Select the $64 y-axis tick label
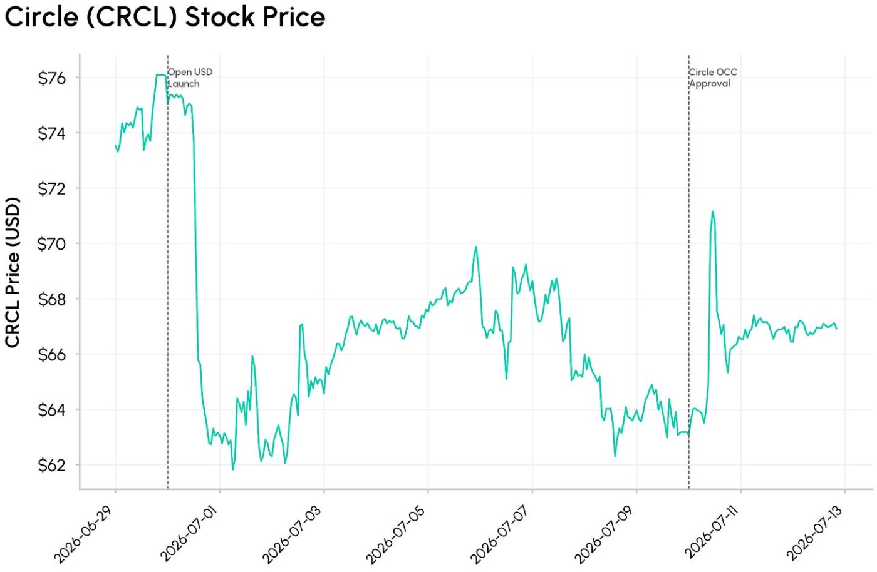Screen dimensions: 877x572 coord(52,410)
